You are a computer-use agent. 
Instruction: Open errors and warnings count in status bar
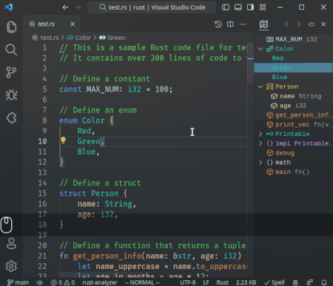coord(63,282)
